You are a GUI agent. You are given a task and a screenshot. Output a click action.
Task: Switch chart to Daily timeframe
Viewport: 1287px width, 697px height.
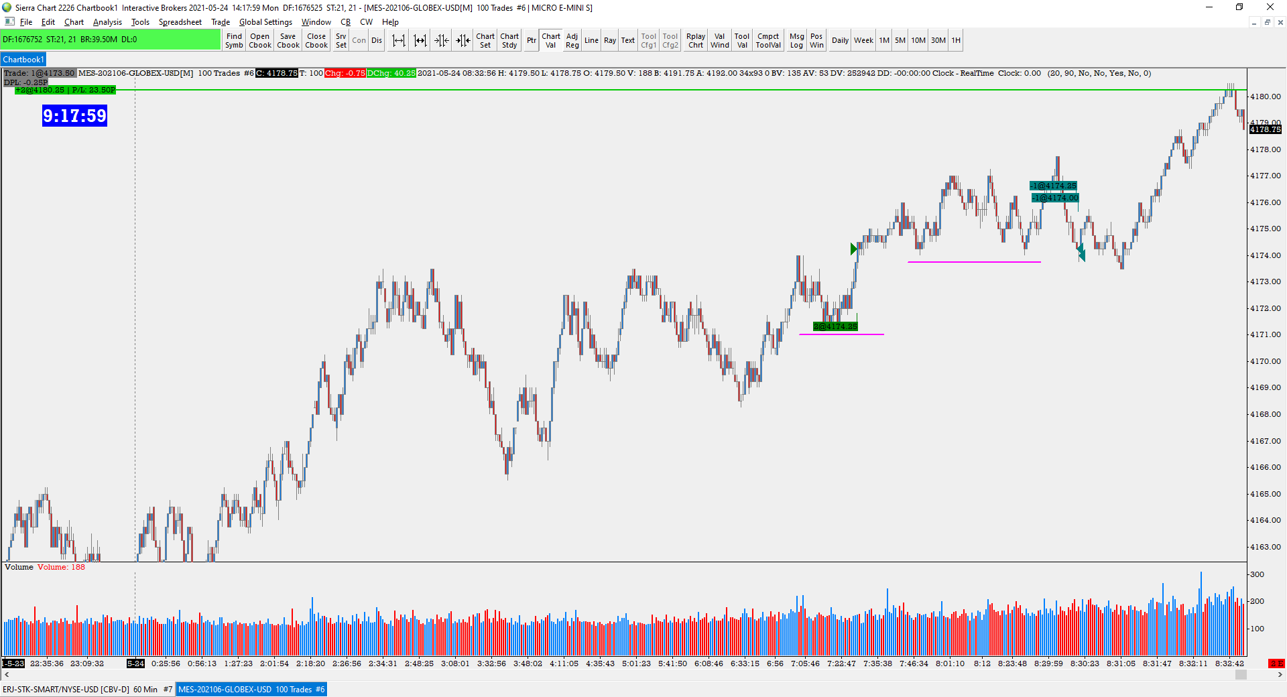pyautogui.click(x=840, y=41)
